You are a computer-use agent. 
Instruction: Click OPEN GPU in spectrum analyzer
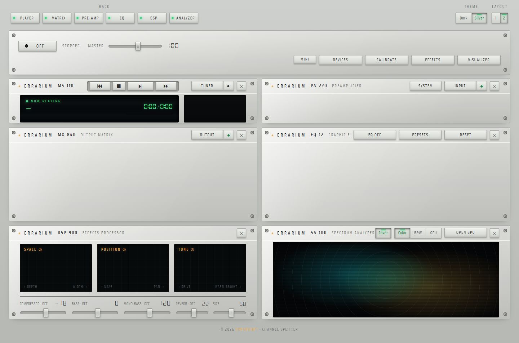(466, 232)
